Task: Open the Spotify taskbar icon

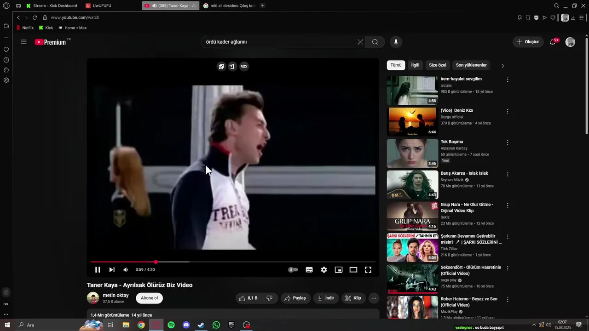Action: 171,325
